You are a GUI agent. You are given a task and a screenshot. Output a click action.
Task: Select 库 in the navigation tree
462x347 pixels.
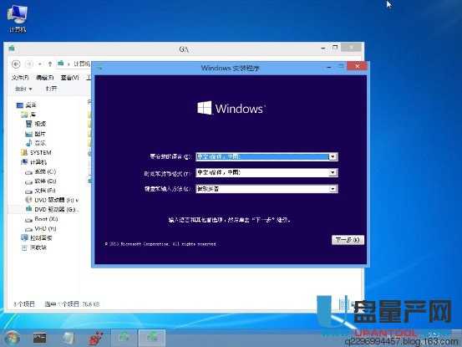pos(33,115)
